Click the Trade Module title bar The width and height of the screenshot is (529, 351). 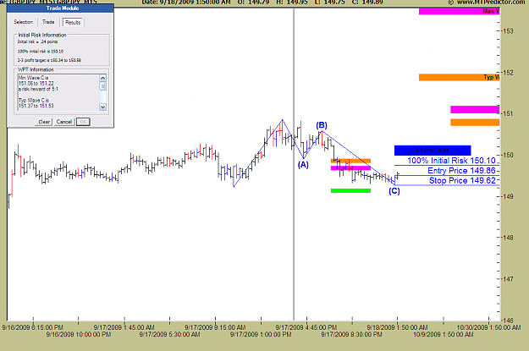(x=60, y=8)
